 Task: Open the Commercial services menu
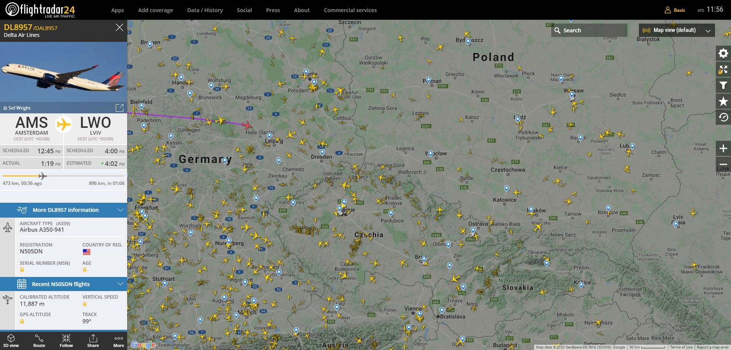coord(350,10)
